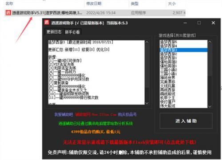Open the 购买极品号 link

[127, 114]
